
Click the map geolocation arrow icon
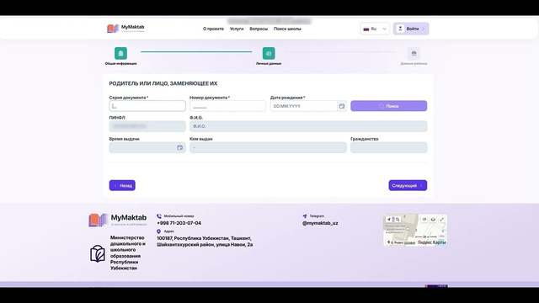pyautogui.click(x=389, y=219)
